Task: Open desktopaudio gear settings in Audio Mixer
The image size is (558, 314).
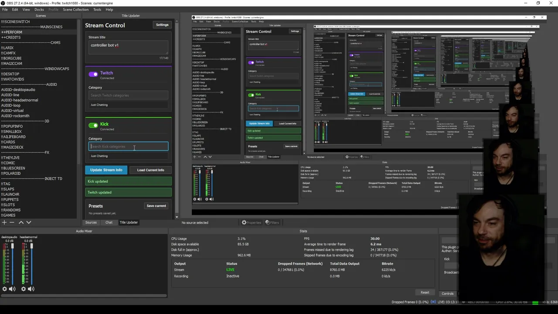Action: point(4,289)
